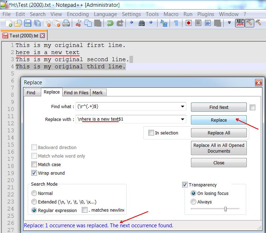Open the Encoding menu
Screen dimensions: 266x233
78,14
